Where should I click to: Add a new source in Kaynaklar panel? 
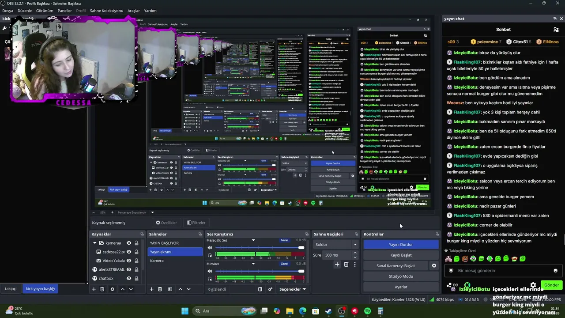94,289
